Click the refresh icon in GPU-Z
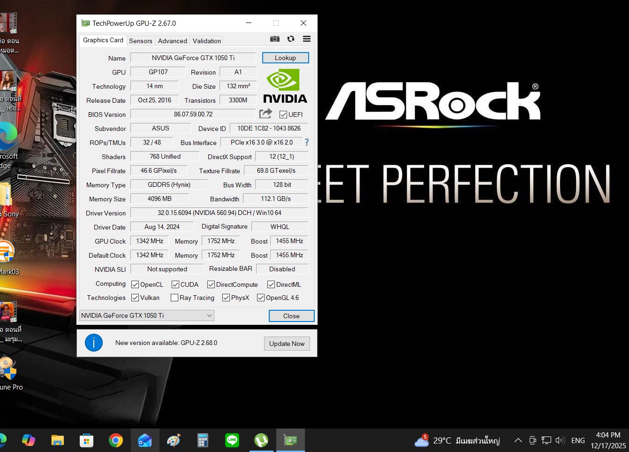This screenshot has width=629, height=452. pos(291,39)
